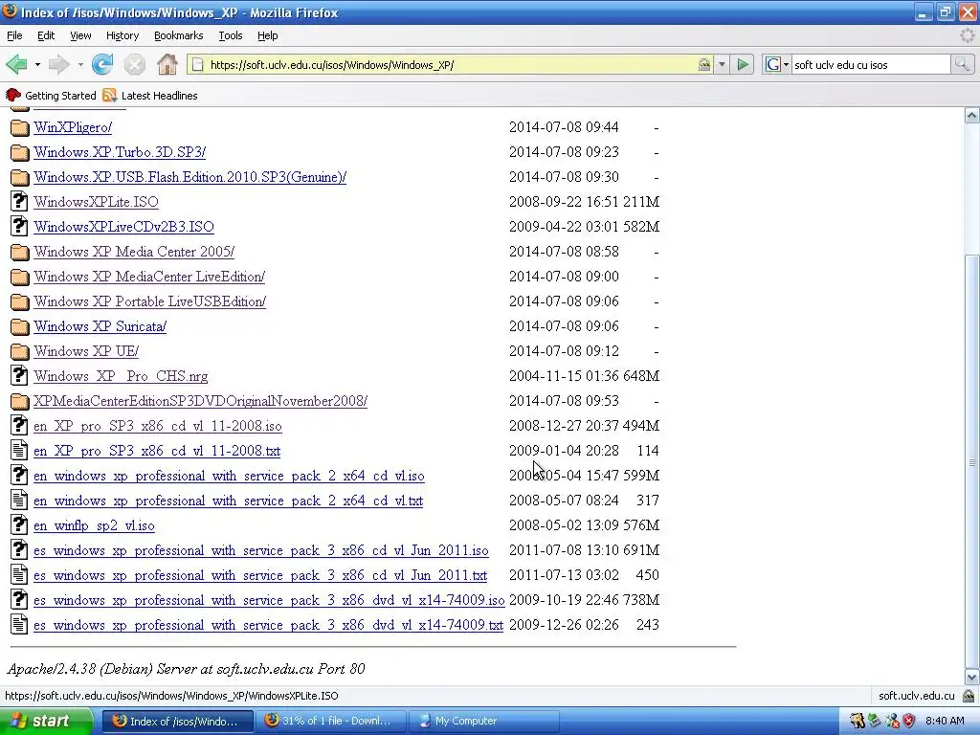Image resolution: width=980 pixels, height=735 pixels.
Task: Open Windows XP UE/ folder link
Action: point(86,351)
